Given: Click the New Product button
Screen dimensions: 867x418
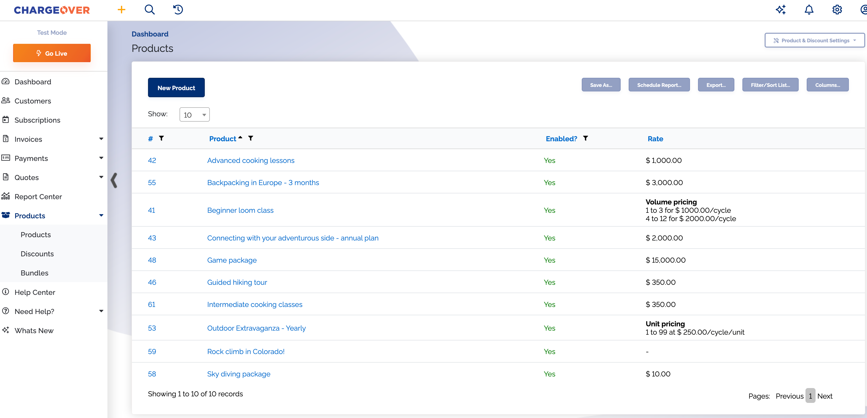Looking at the screenshot, I should (176, 88).
